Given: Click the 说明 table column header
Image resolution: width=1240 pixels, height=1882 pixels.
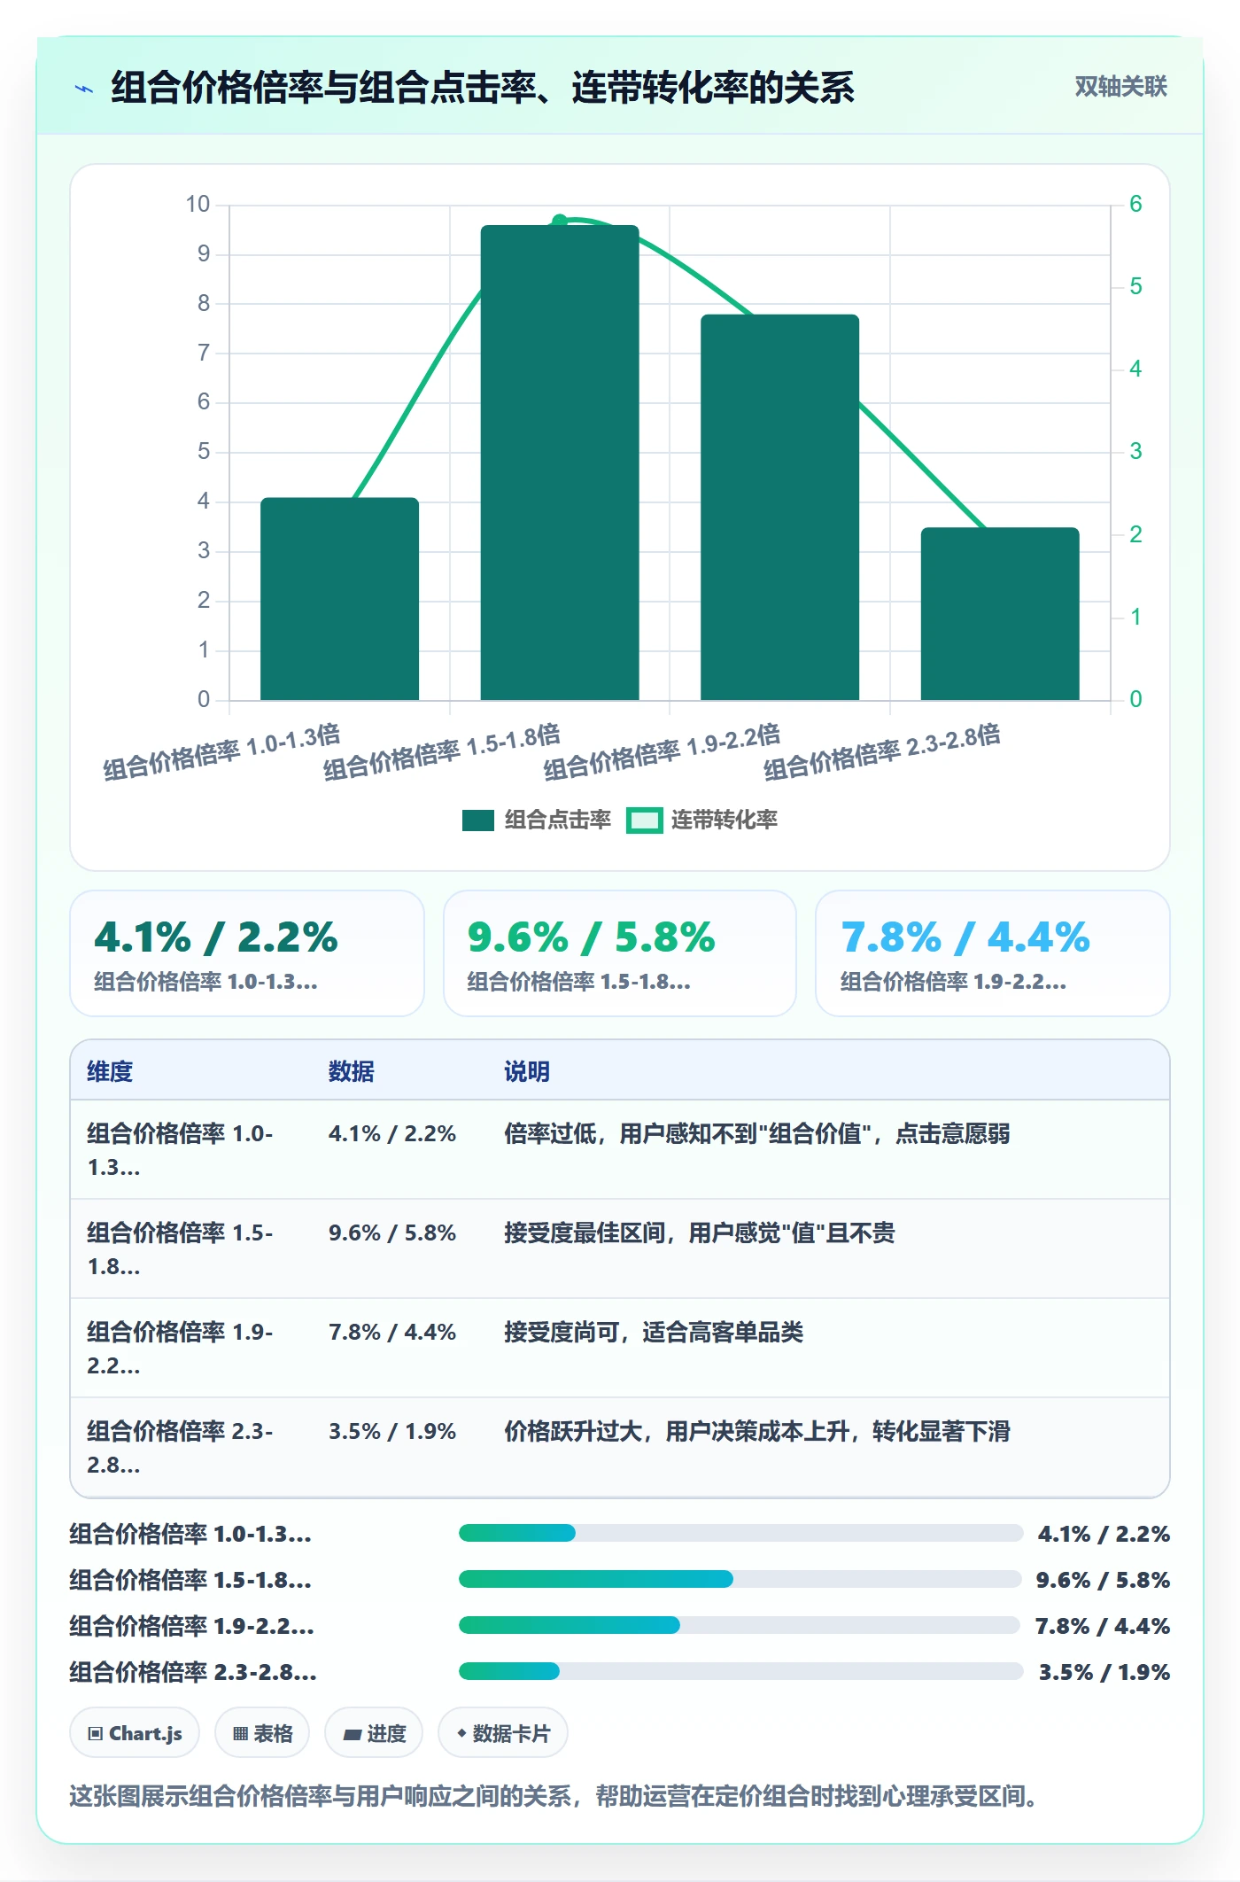Looking at the screenshot, I should (x=527, y=1071).
